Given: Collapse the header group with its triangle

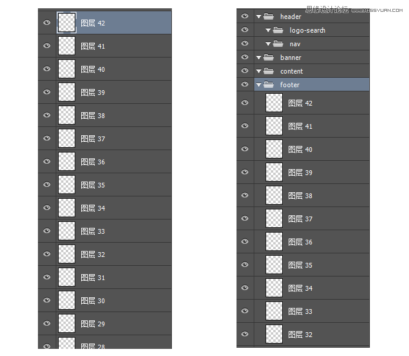Looking at the screenshot, I should point(258,17).
